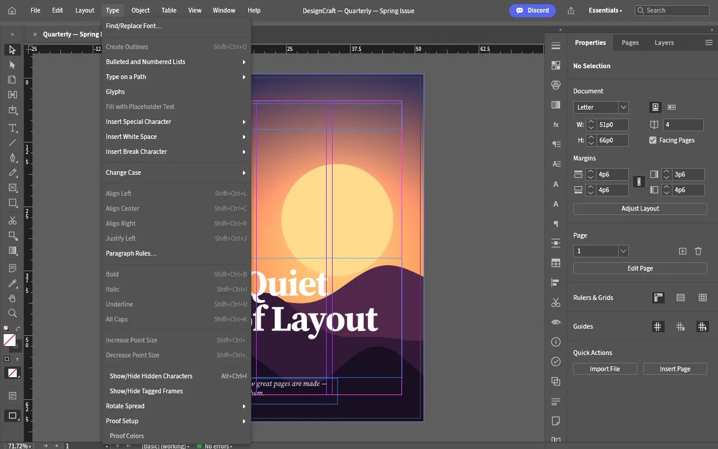Click the Discord button

click(533, 10)
